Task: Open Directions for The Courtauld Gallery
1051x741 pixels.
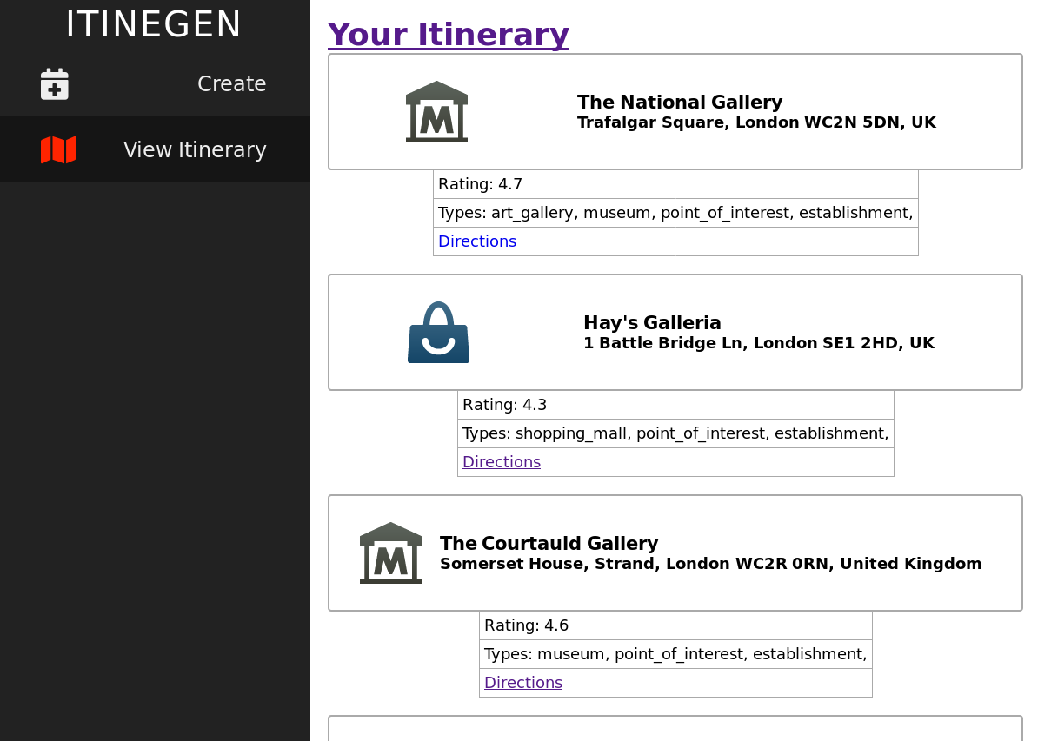Action: pos(523,683)
